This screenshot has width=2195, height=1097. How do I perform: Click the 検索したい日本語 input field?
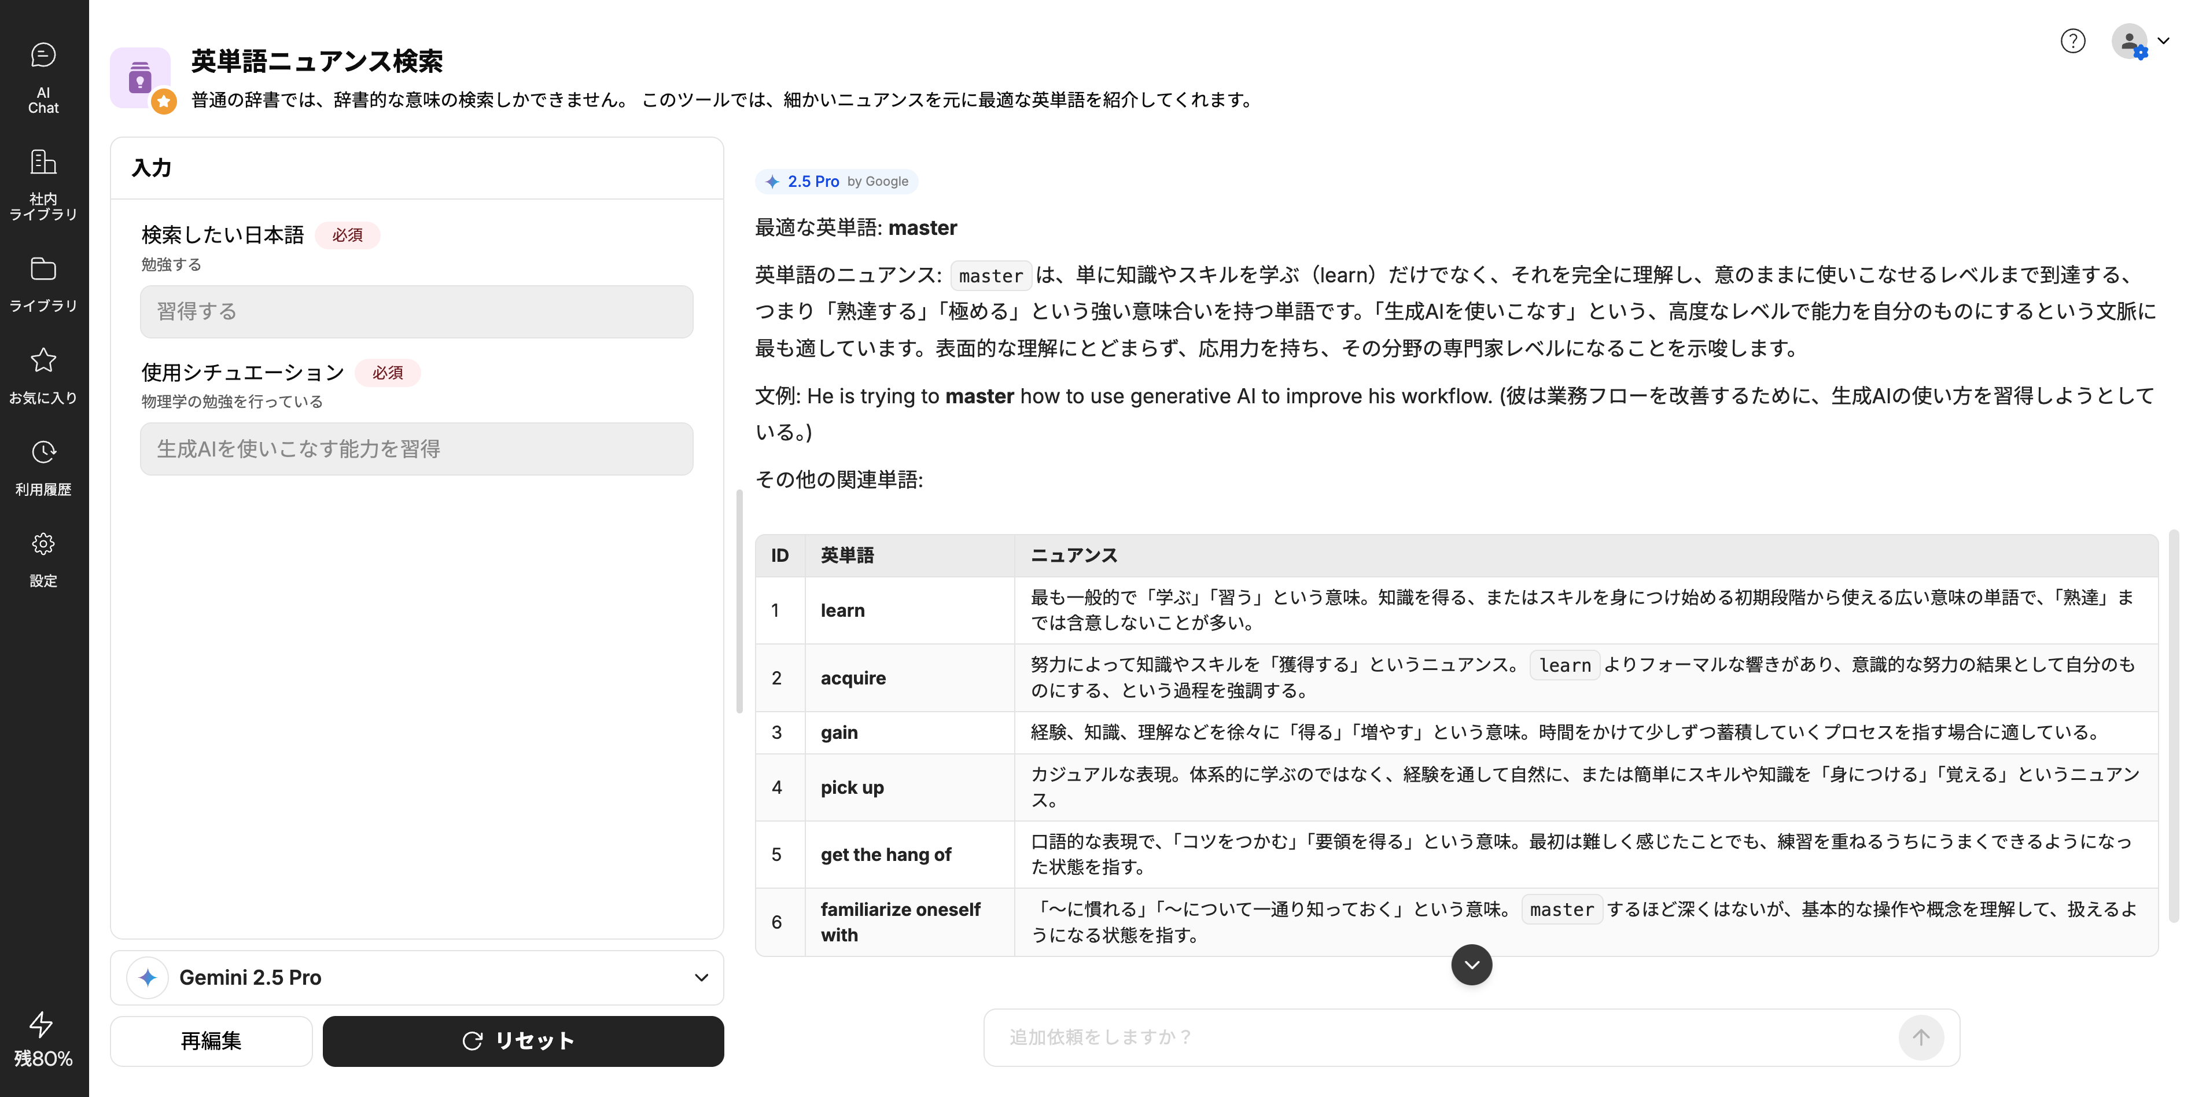pyautogui.click(x=417, y=312)
